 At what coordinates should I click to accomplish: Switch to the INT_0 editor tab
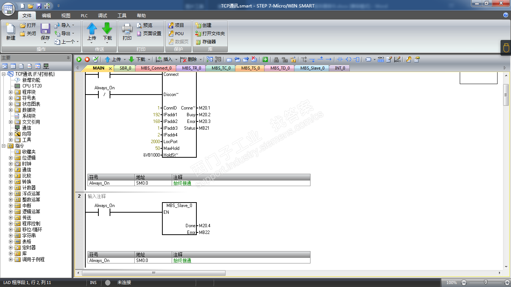[x=340, y=68]
